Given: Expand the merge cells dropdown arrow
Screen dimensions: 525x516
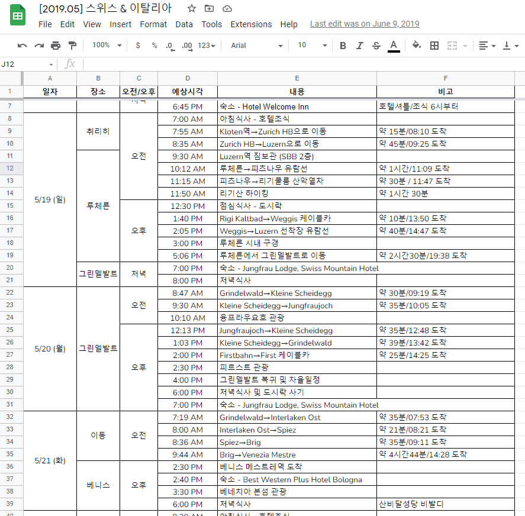Looking at the screenshot, I should click(465, 46).
